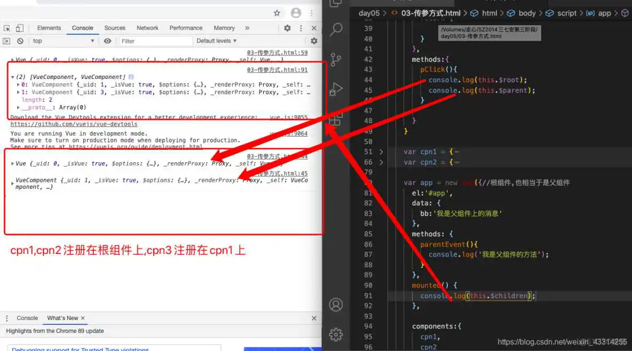The width and height of the screenshot is (632, 351).
Task: Expand the folded var cpn1 block
Action: click(x=381, y=152)
